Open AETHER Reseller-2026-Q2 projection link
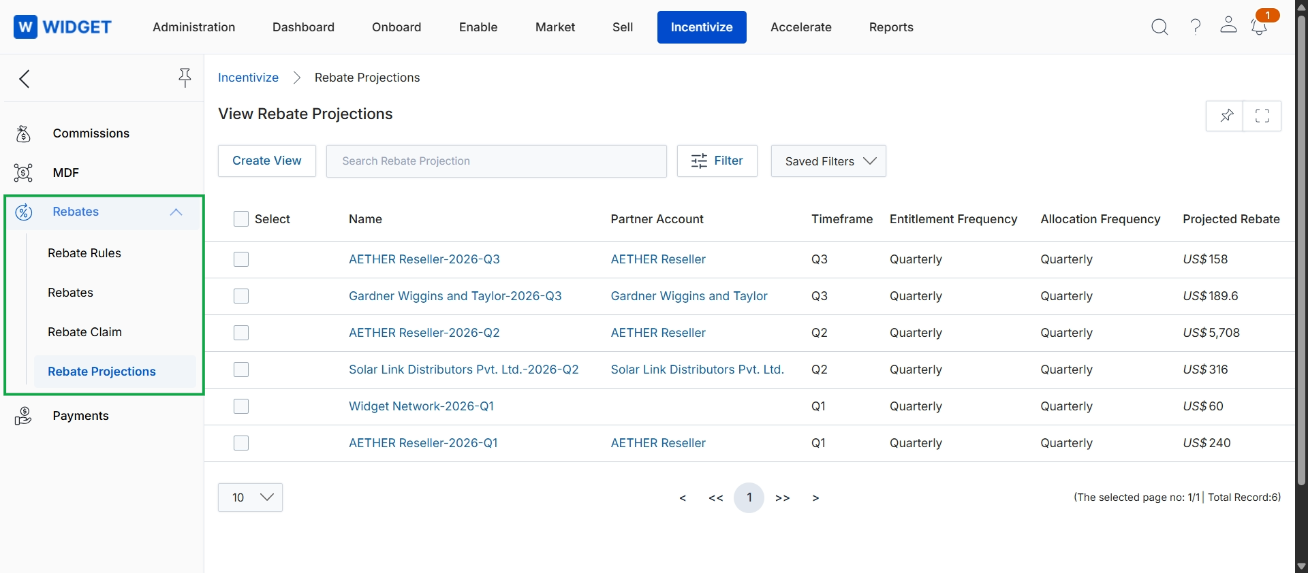Screen dimensions: 1308x573 point(424,333)
